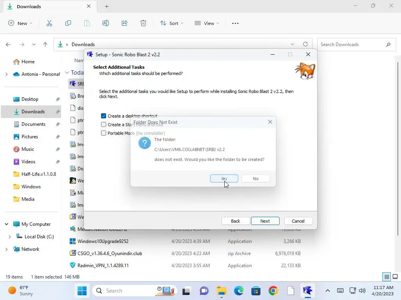
Task: Click the Share icon in toolbar
Action: pyautogui.click(x=125, y=23)
